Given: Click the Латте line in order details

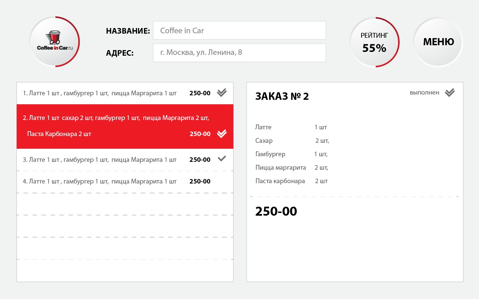Looking at the screenshot, I should [x=263, y=127].
